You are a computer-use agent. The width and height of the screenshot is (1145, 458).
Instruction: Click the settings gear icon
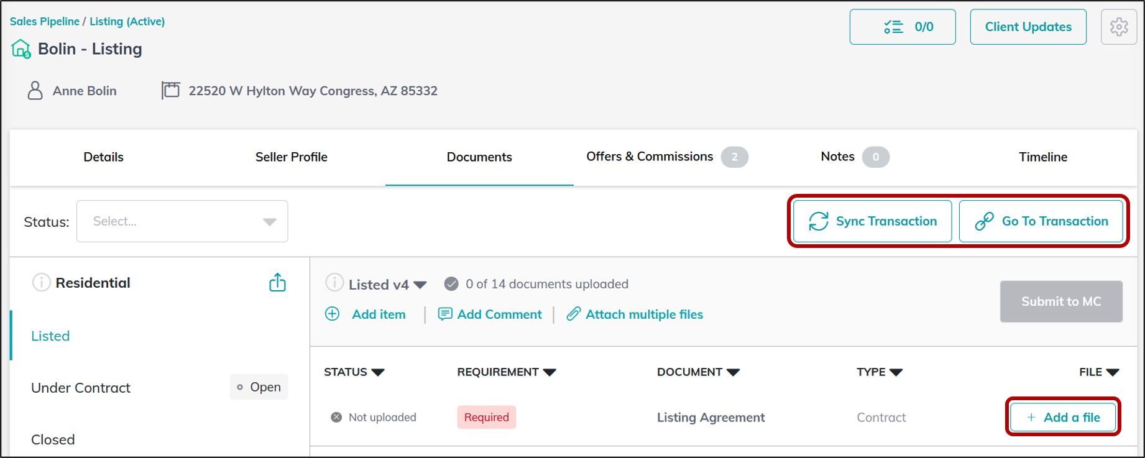pyautogui.click(x=1118, y=27)
